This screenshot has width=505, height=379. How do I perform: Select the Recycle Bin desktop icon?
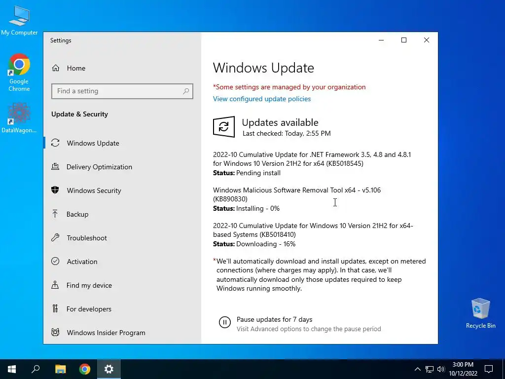click(x=480, y=313)
